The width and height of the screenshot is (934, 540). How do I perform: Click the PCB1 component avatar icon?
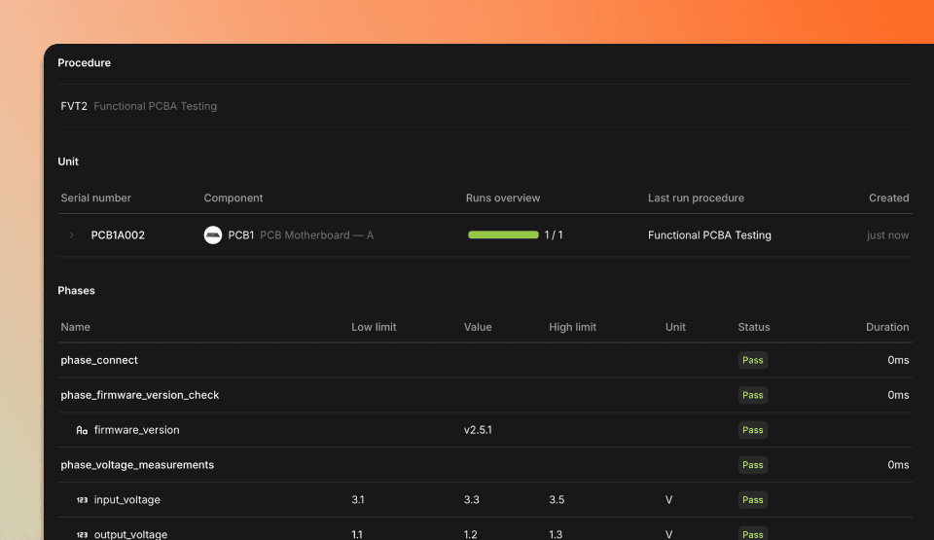pos(213,234)
